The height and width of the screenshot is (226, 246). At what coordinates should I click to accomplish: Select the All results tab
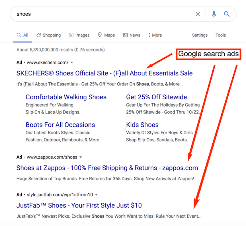[22, 35]
